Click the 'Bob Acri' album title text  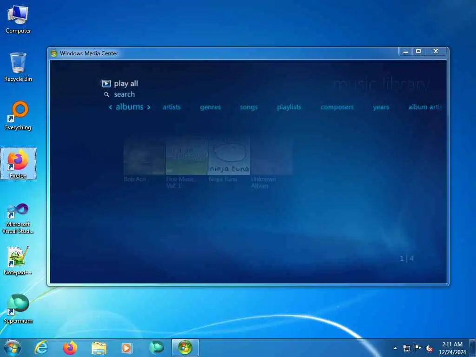[x=135, y=179]
